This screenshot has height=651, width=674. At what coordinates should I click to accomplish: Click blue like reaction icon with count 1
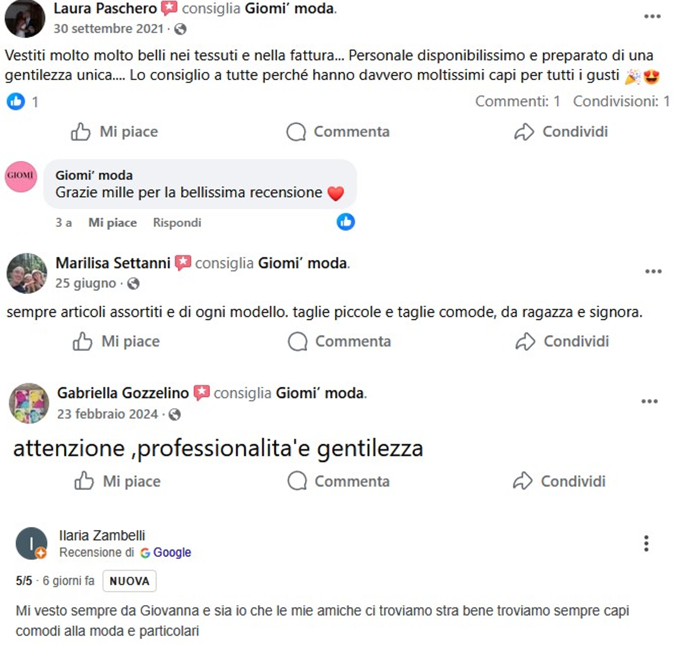click(x=16, y=102)
